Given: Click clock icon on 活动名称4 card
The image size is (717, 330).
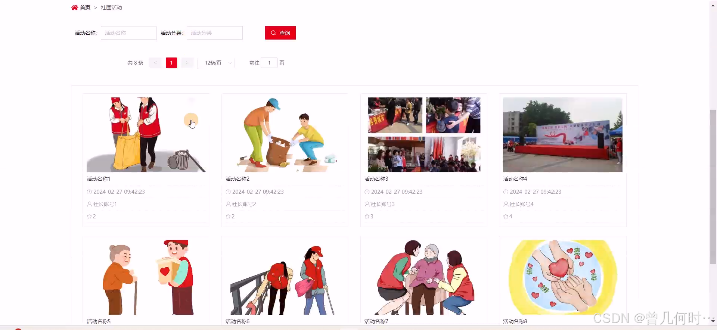Looking at the screenshot, I should 506,192.
